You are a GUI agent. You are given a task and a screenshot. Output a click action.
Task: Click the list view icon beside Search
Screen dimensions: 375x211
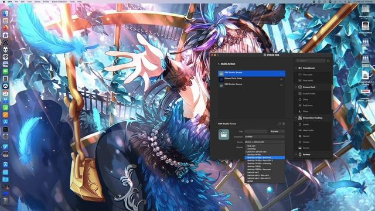pyautogui.click(x=328, y=61)
